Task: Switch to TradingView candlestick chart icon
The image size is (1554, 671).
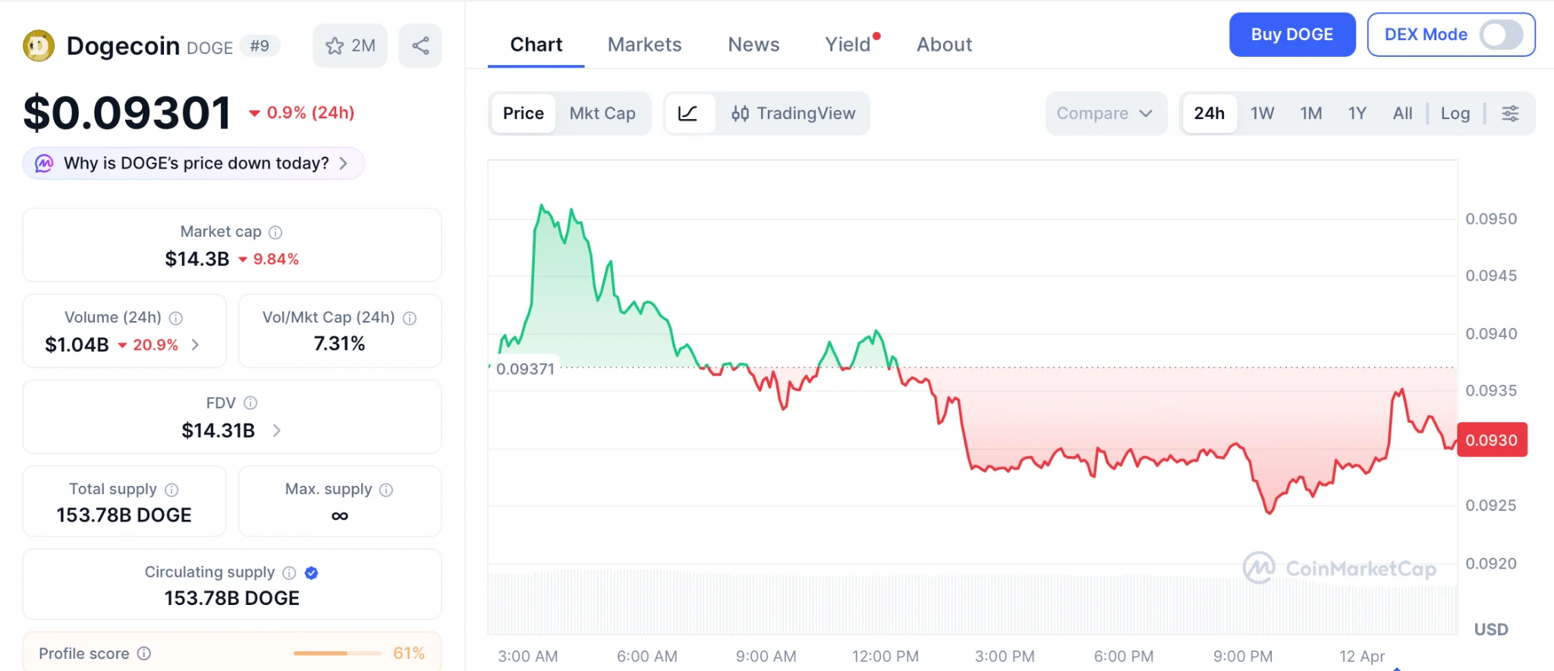Action: point(739,114)
